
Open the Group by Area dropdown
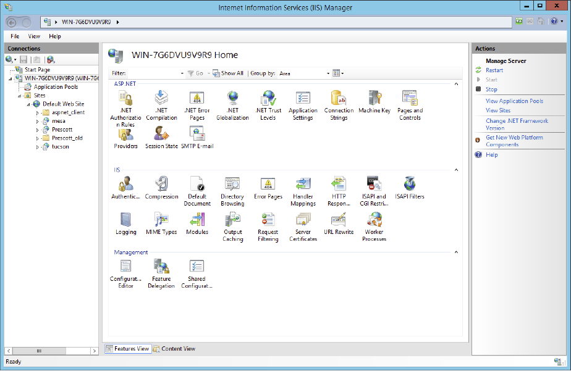click(304, 73)
